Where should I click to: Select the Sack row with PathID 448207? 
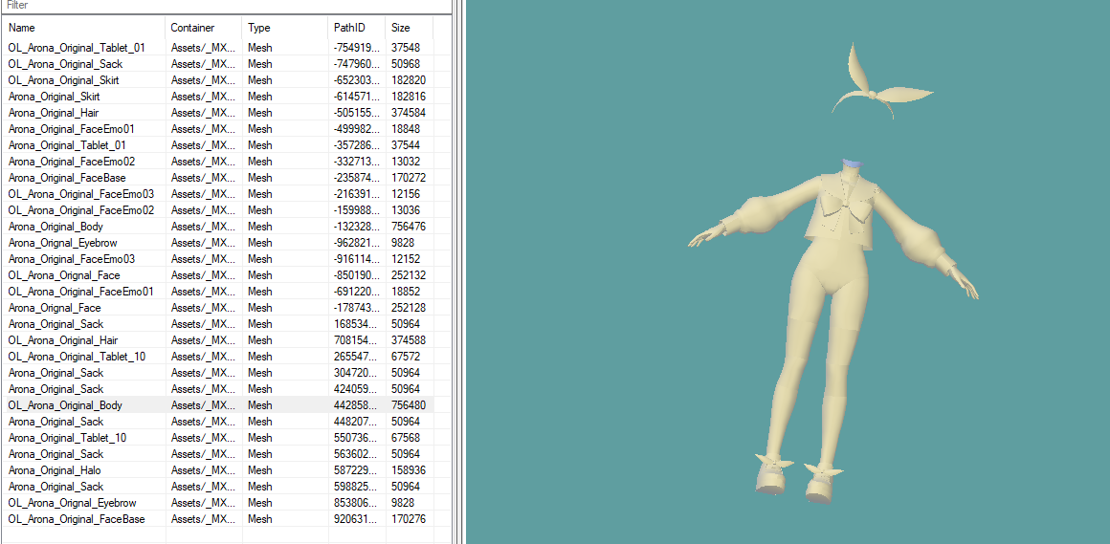click(x=218, y=422)
